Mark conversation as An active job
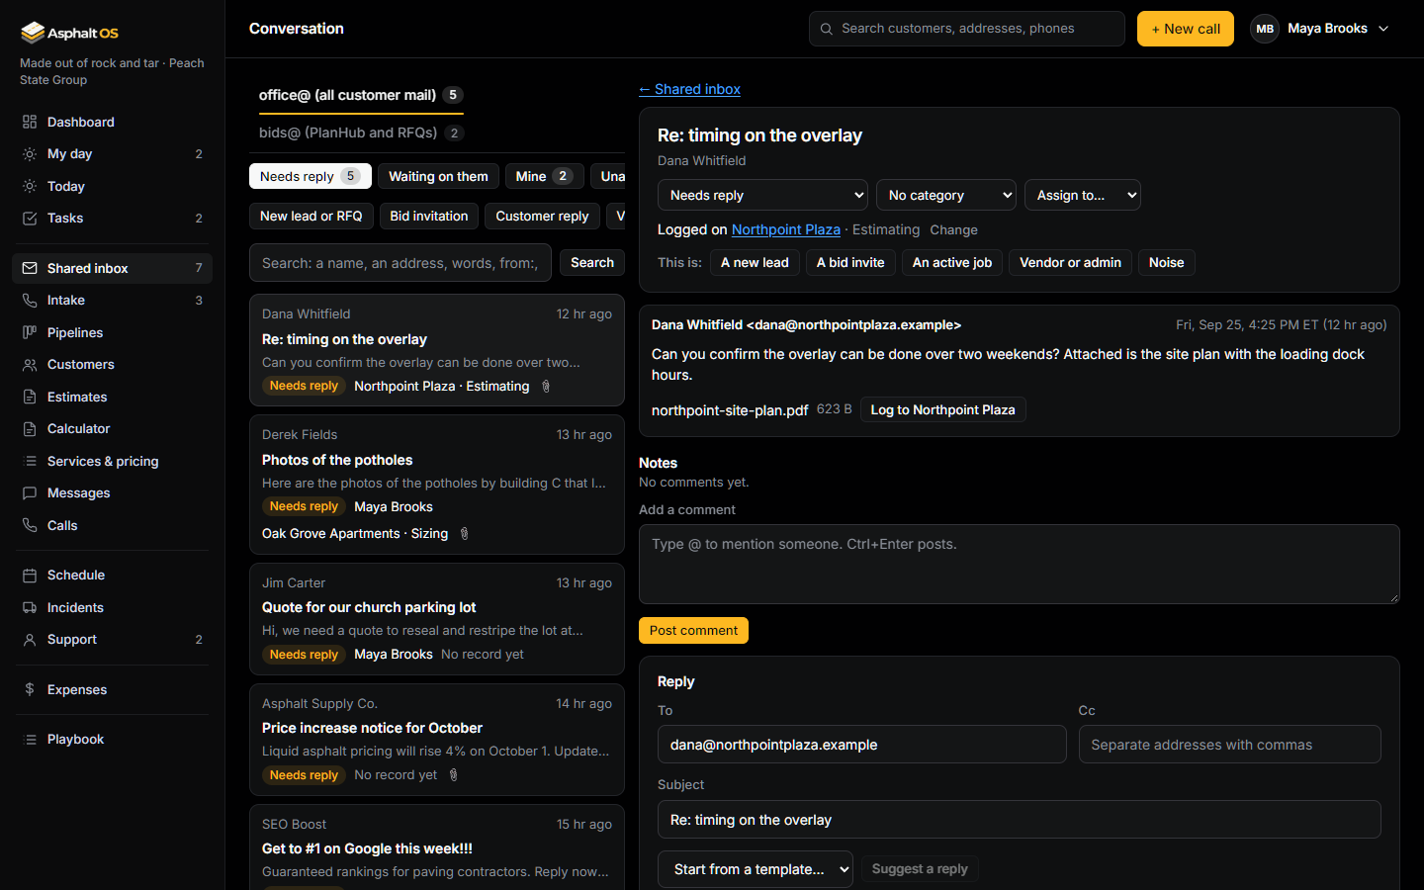 click(952, 262)
